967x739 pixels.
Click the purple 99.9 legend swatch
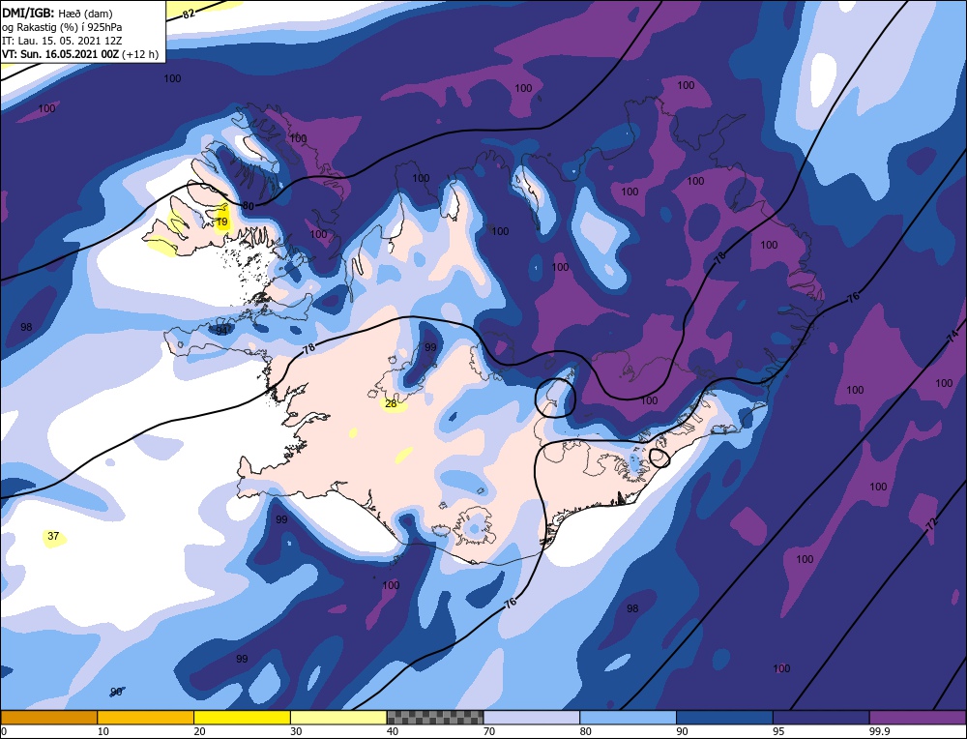pos(918,717)
